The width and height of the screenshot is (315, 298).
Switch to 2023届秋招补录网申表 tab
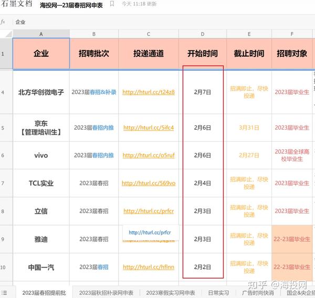pos(106,293)
